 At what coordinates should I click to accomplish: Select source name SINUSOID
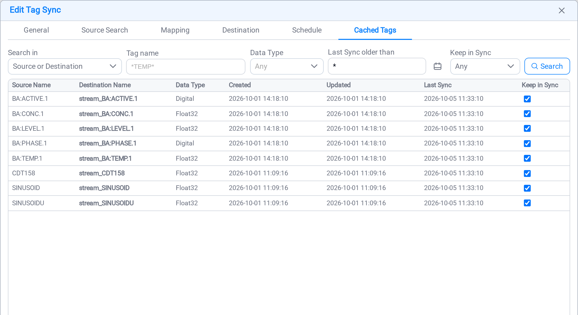point(26,188)
